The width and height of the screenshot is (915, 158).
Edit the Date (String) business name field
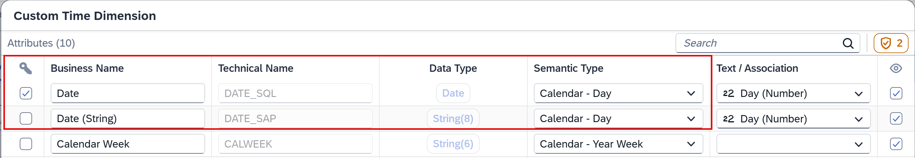pyautogui.click(x=127, y=118)
